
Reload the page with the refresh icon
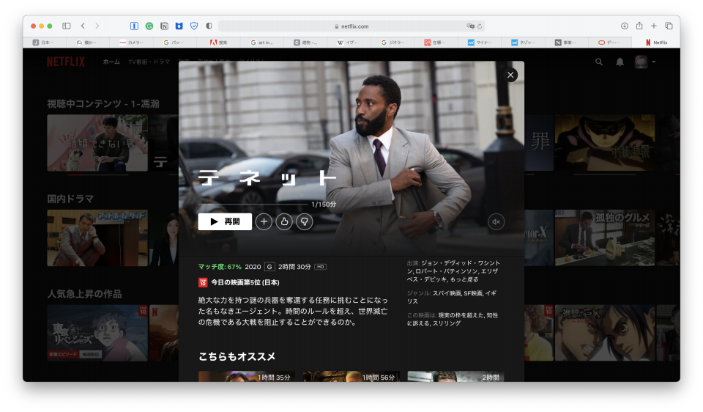point(480,26)
